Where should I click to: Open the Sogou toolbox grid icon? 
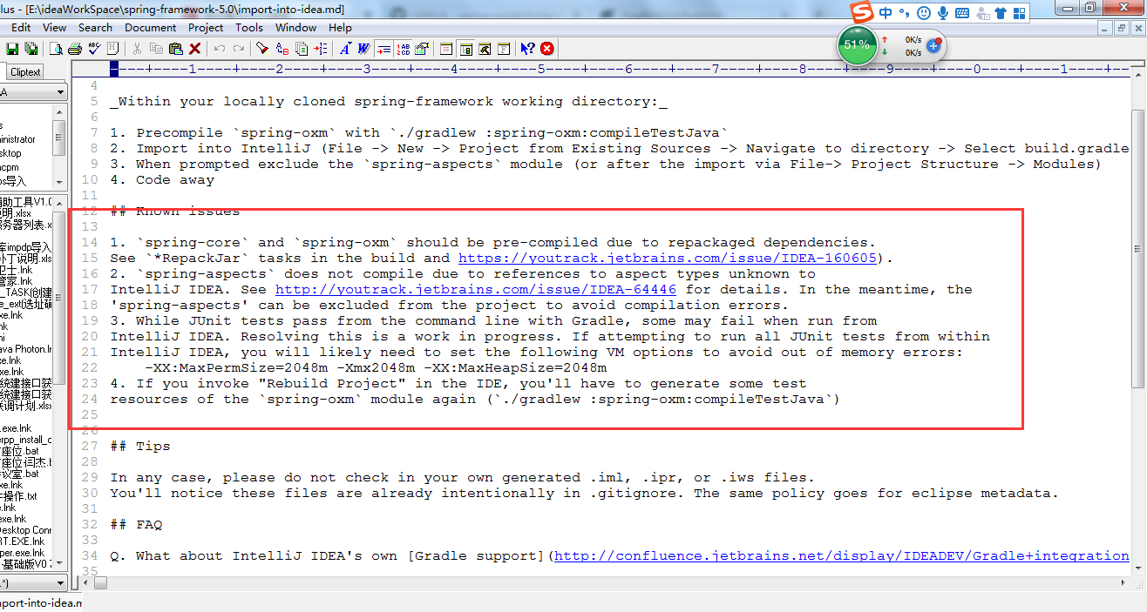click(1019, 13)
